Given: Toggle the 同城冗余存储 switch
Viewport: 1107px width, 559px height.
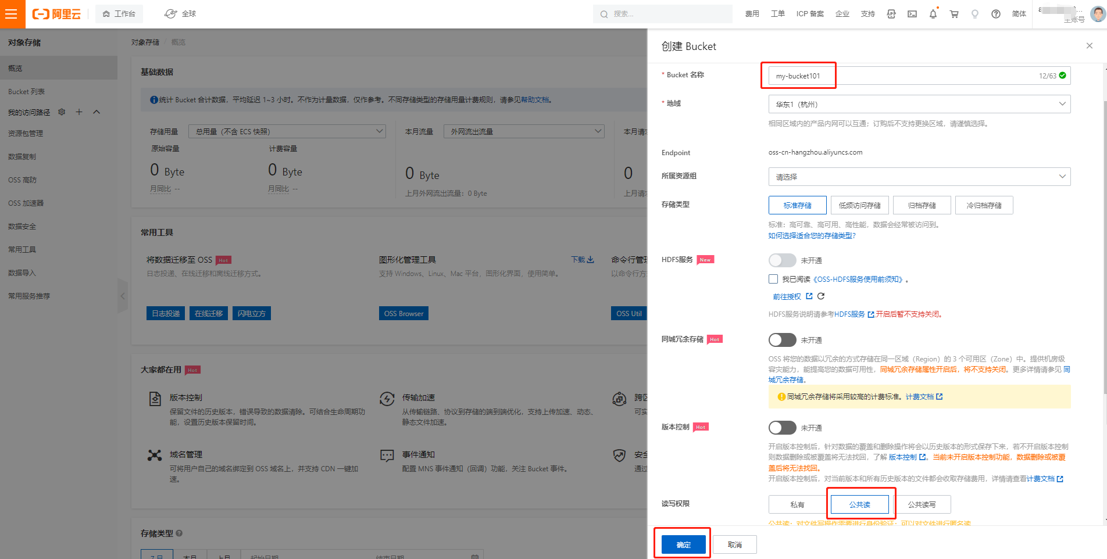Looking at the screenshot, I should tap(782, 340).
